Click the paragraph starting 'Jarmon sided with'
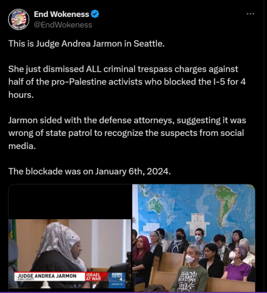 pyautogui.click(x=127, y=133)
